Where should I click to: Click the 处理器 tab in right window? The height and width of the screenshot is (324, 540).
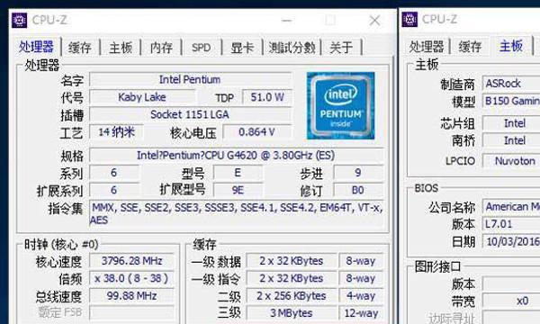click(426, 47)
